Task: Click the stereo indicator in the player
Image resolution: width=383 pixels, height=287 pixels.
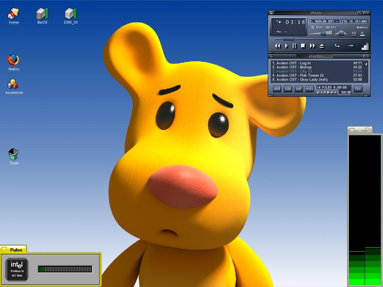Action: (362, 28)
